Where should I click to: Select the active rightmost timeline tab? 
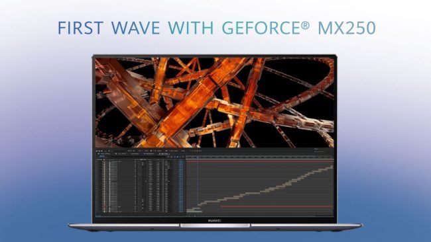164,154
